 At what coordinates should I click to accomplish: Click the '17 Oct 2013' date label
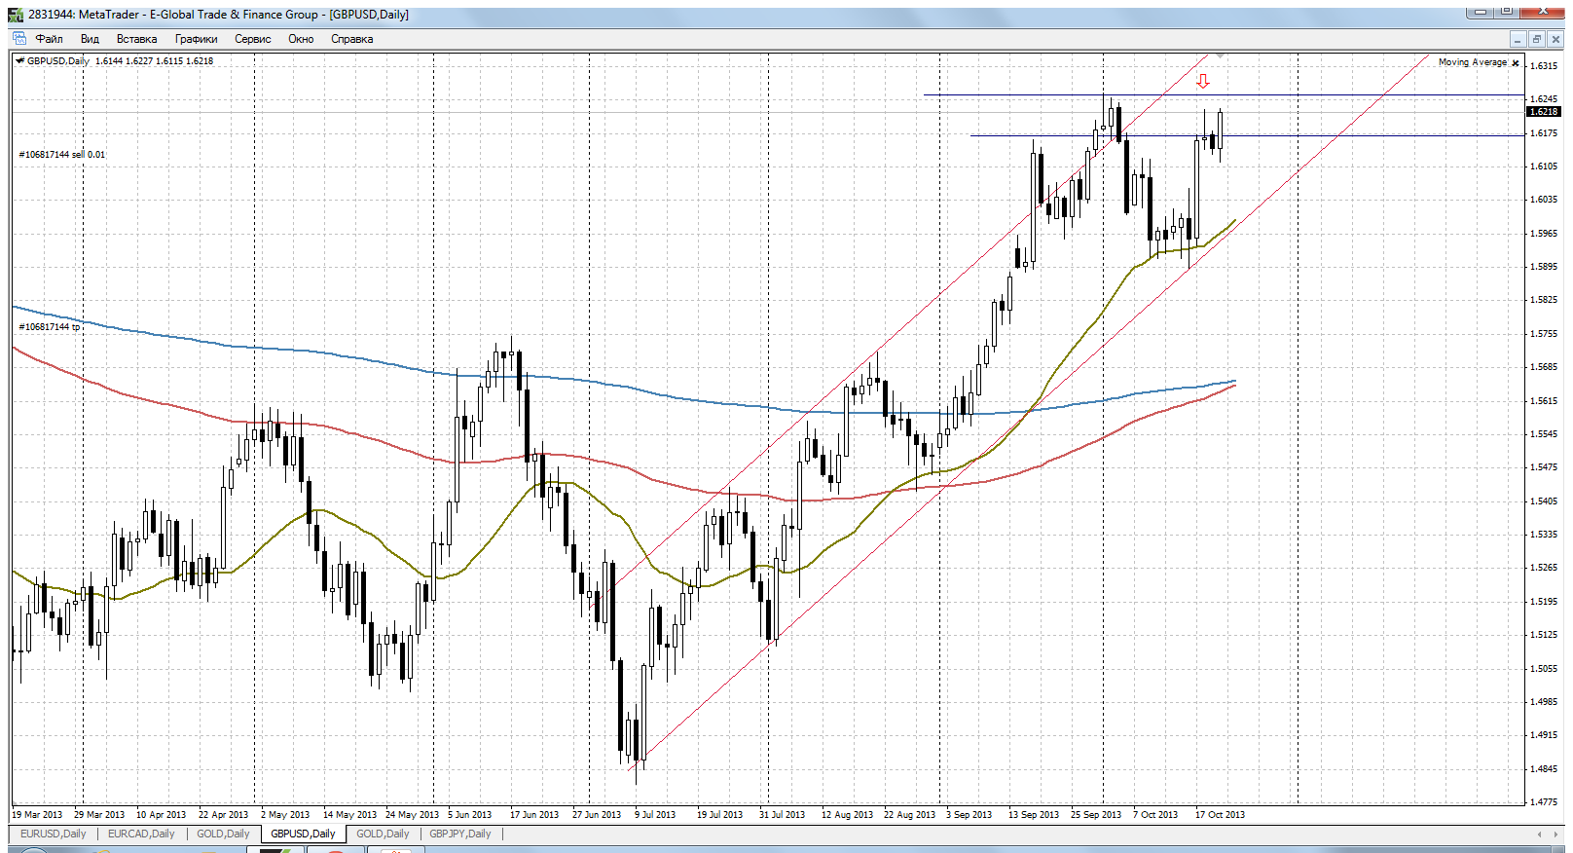1220,815
